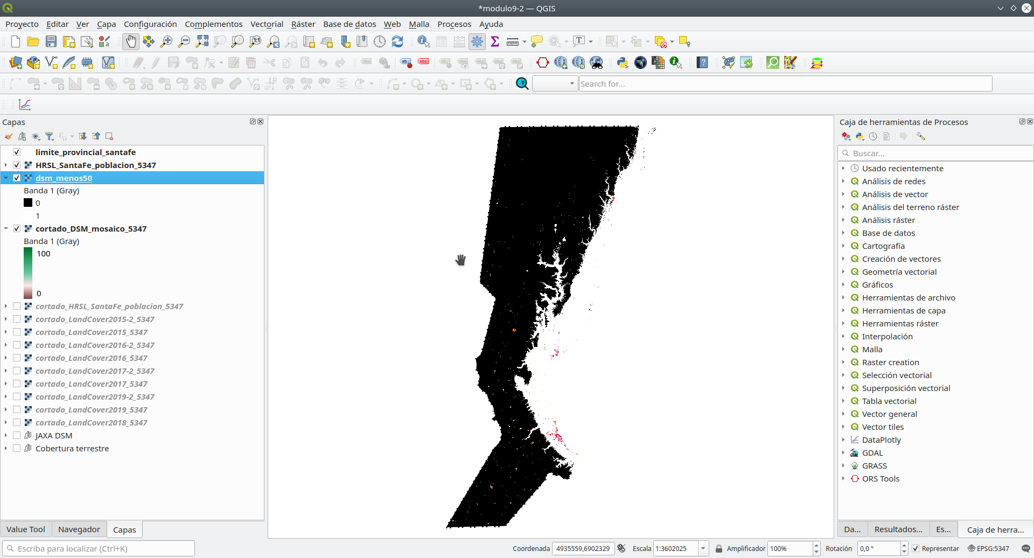Click the DataPlotly chart icon in toolbar
Viewport: 1034px width, 558px height.
25,104
